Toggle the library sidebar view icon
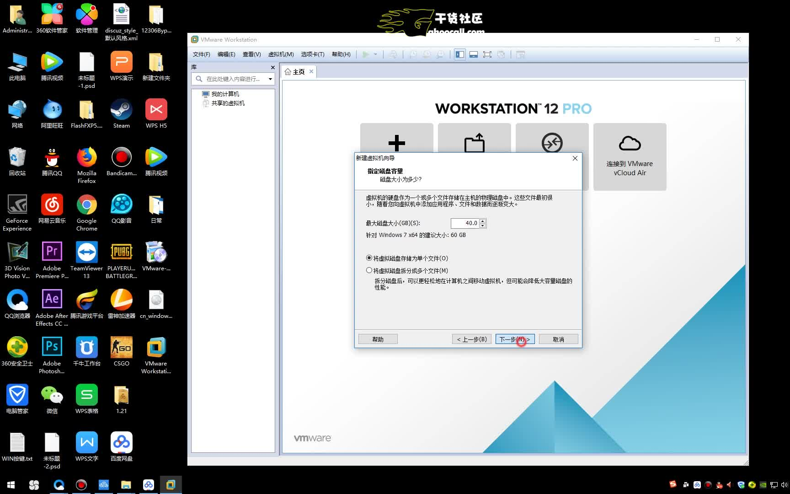The width and height of the screenshot is (790, 494). click(x=460, y=54)
